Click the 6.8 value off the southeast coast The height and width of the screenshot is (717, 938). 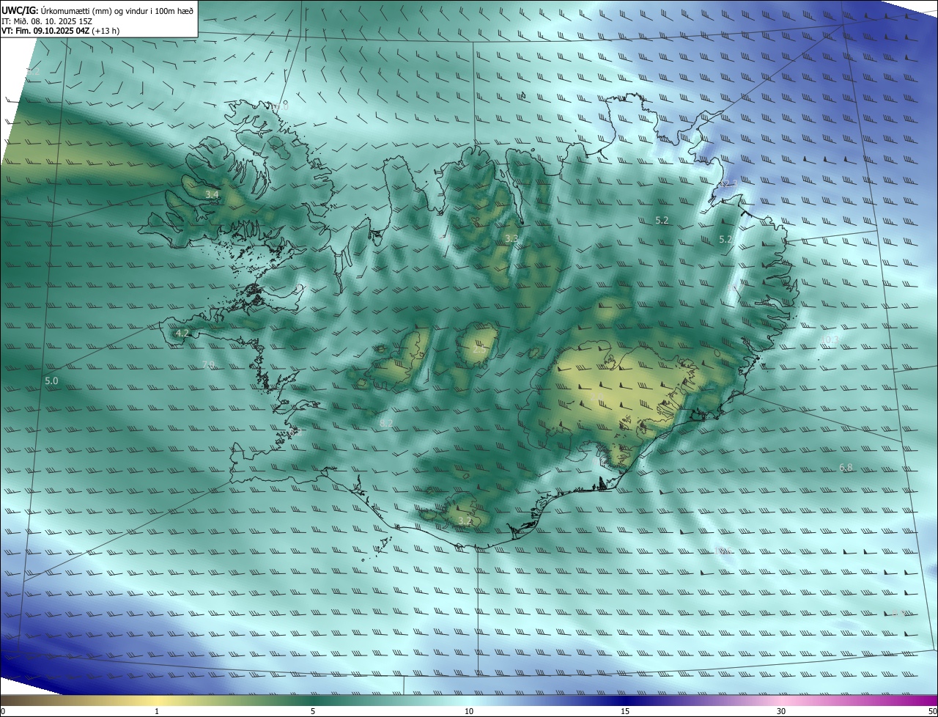tap(846, 468)
